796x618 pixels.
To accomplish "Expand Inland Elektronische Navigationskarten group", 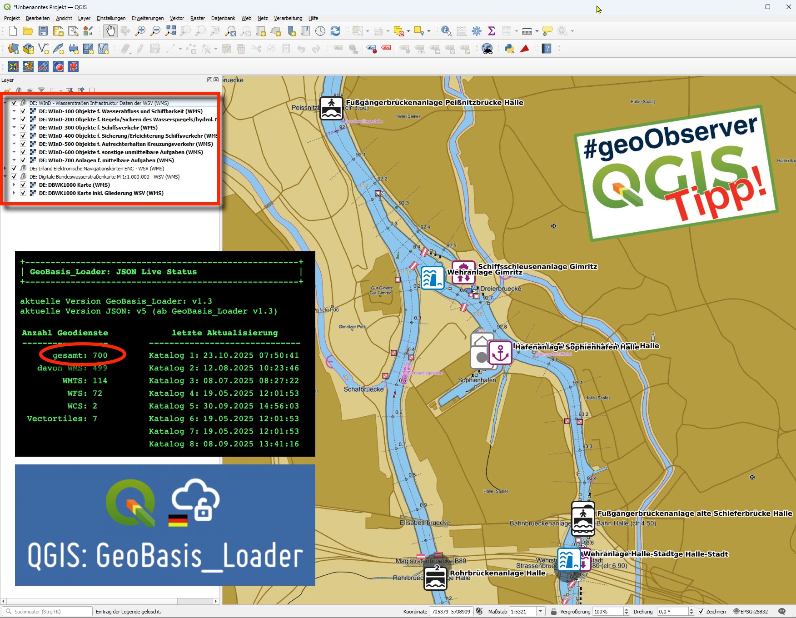I will pyautogui.click(x=5, y=169).
